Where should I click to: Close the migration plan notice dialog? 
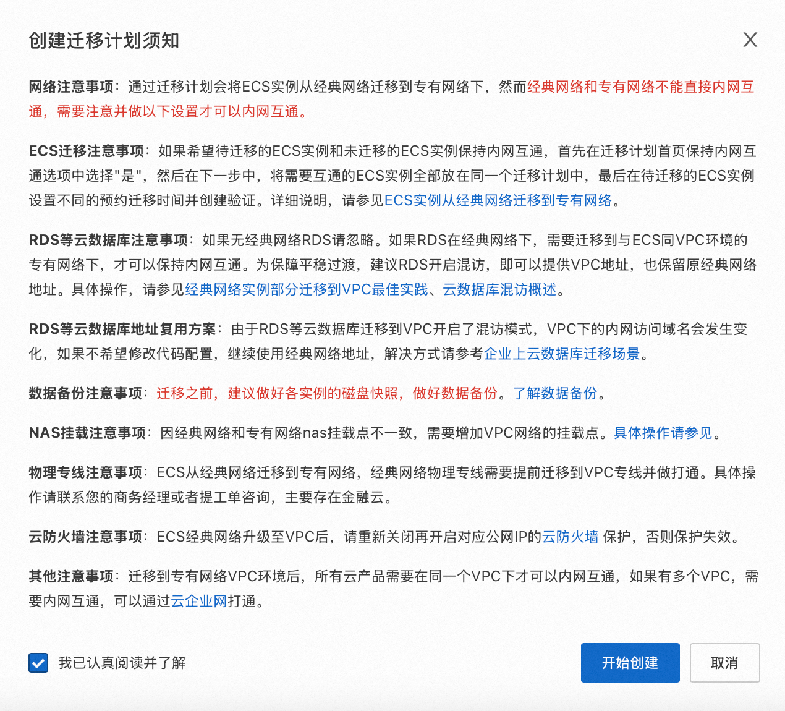(x=750, y=40)
